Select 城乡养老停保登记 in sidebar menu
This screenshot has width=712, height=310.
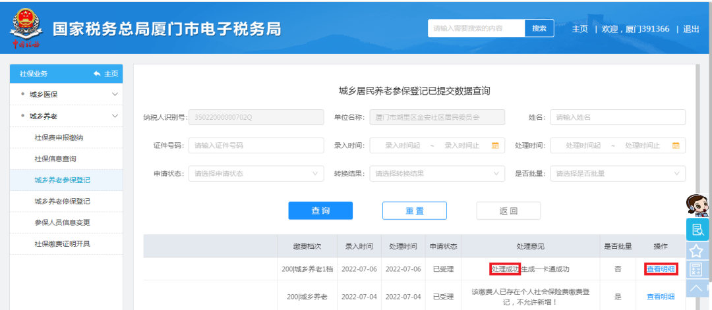pyautogui.click(x=62, y=201)
